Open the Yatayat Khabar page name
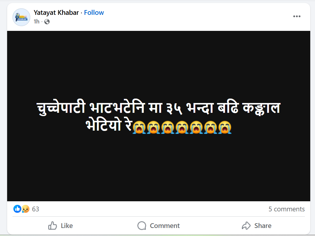315x236 pixels. [x=56, y=12]
